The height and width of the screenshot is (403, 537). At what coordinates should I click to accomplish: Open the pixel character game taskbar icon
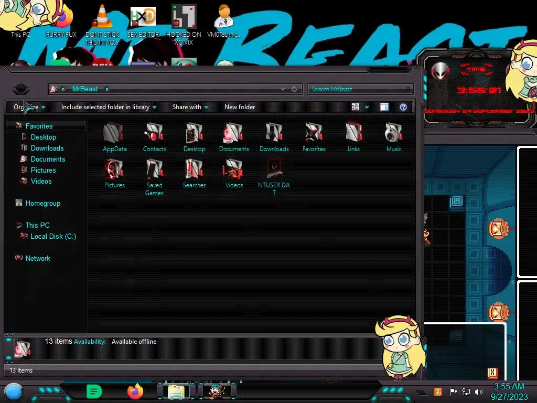217,391
